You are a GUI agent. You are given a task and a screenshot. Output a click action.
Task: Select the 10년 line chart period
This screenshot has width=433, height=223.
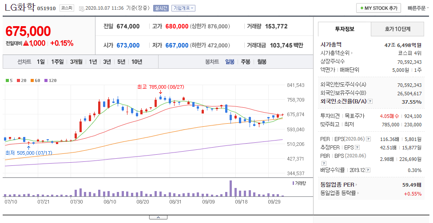click(x=137, y=62)
